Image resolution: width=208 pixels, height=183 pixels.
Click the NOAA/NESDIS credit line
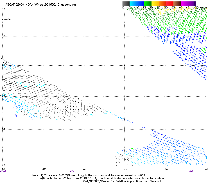[121, 181]
